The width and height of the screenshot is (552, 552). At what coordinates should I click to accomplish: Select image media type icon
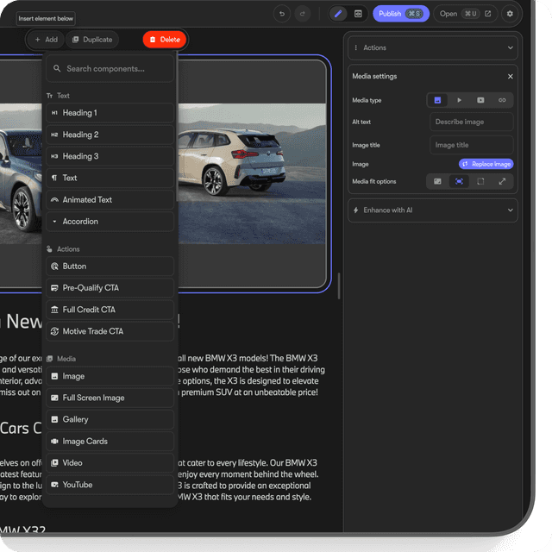437,100
